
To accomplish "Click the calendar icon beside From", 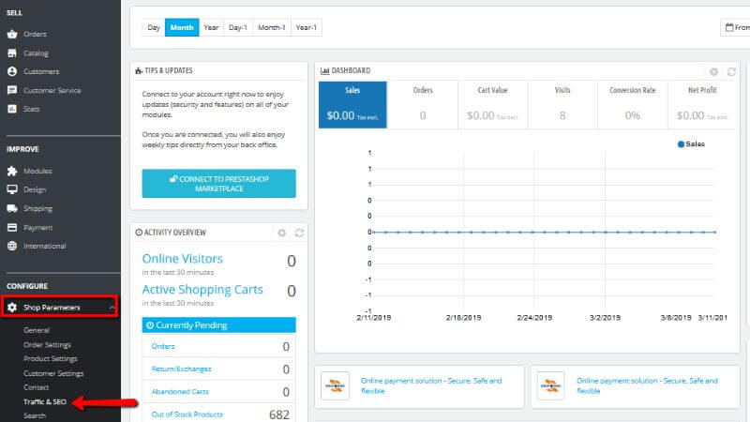I will 729,27.
